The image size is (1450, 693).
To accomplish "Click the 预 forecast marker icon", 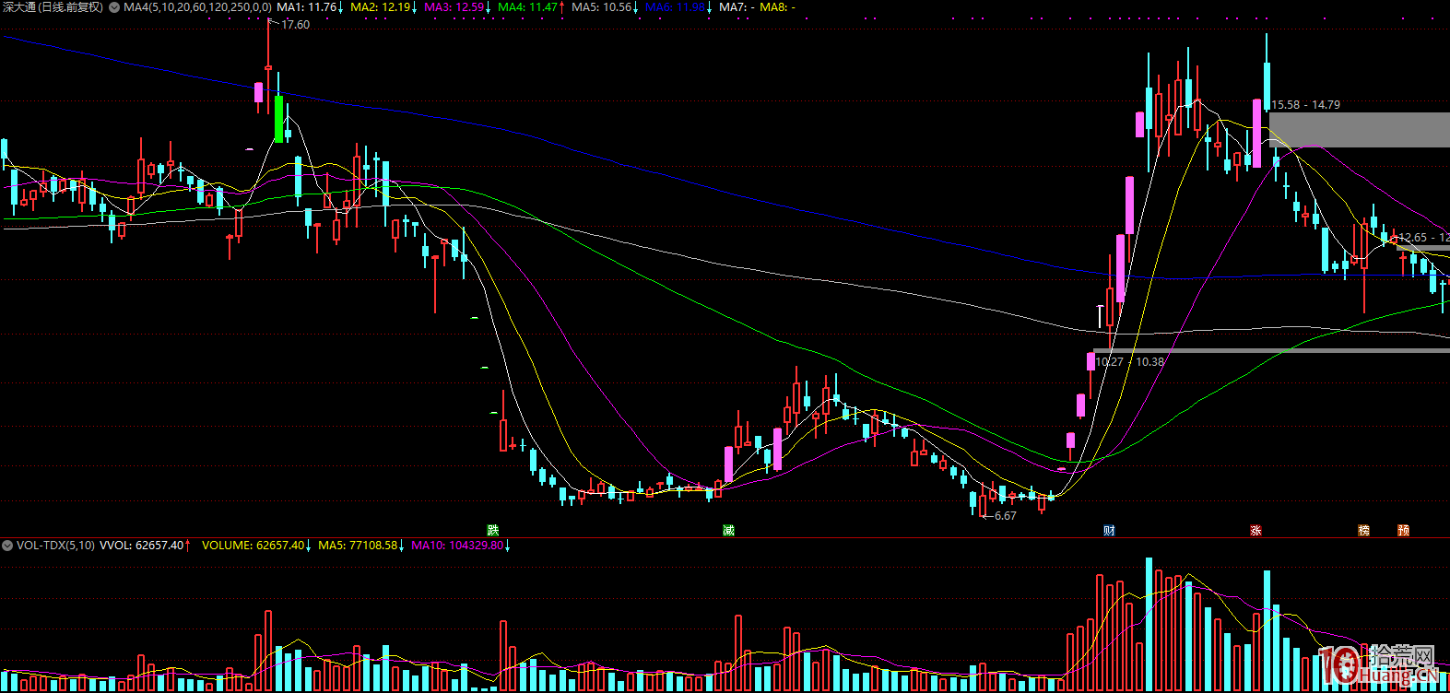I will [1403, 530].
